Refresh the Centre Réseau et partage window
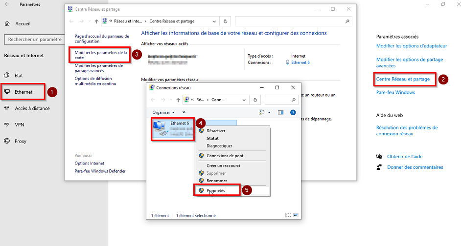461x246 pixels. pyautogui.click(x=225, y=21)
